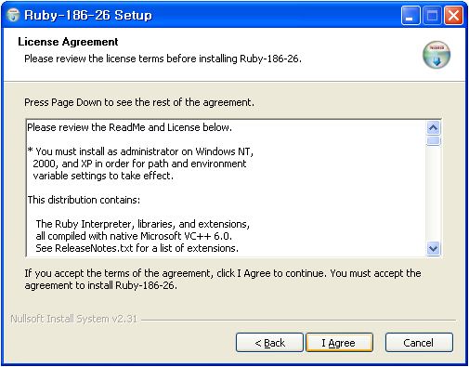The height and width of the screenshot is (367, 469).
Task: Click the license scrollbar down arrow
Action: [x=433, y=248]
